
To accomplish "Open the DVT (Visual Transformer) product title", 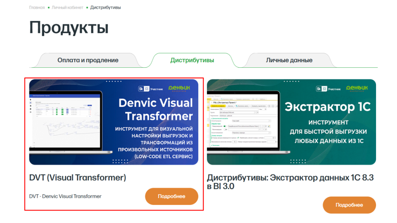I will pyautogui.click(x=78, y=178).
